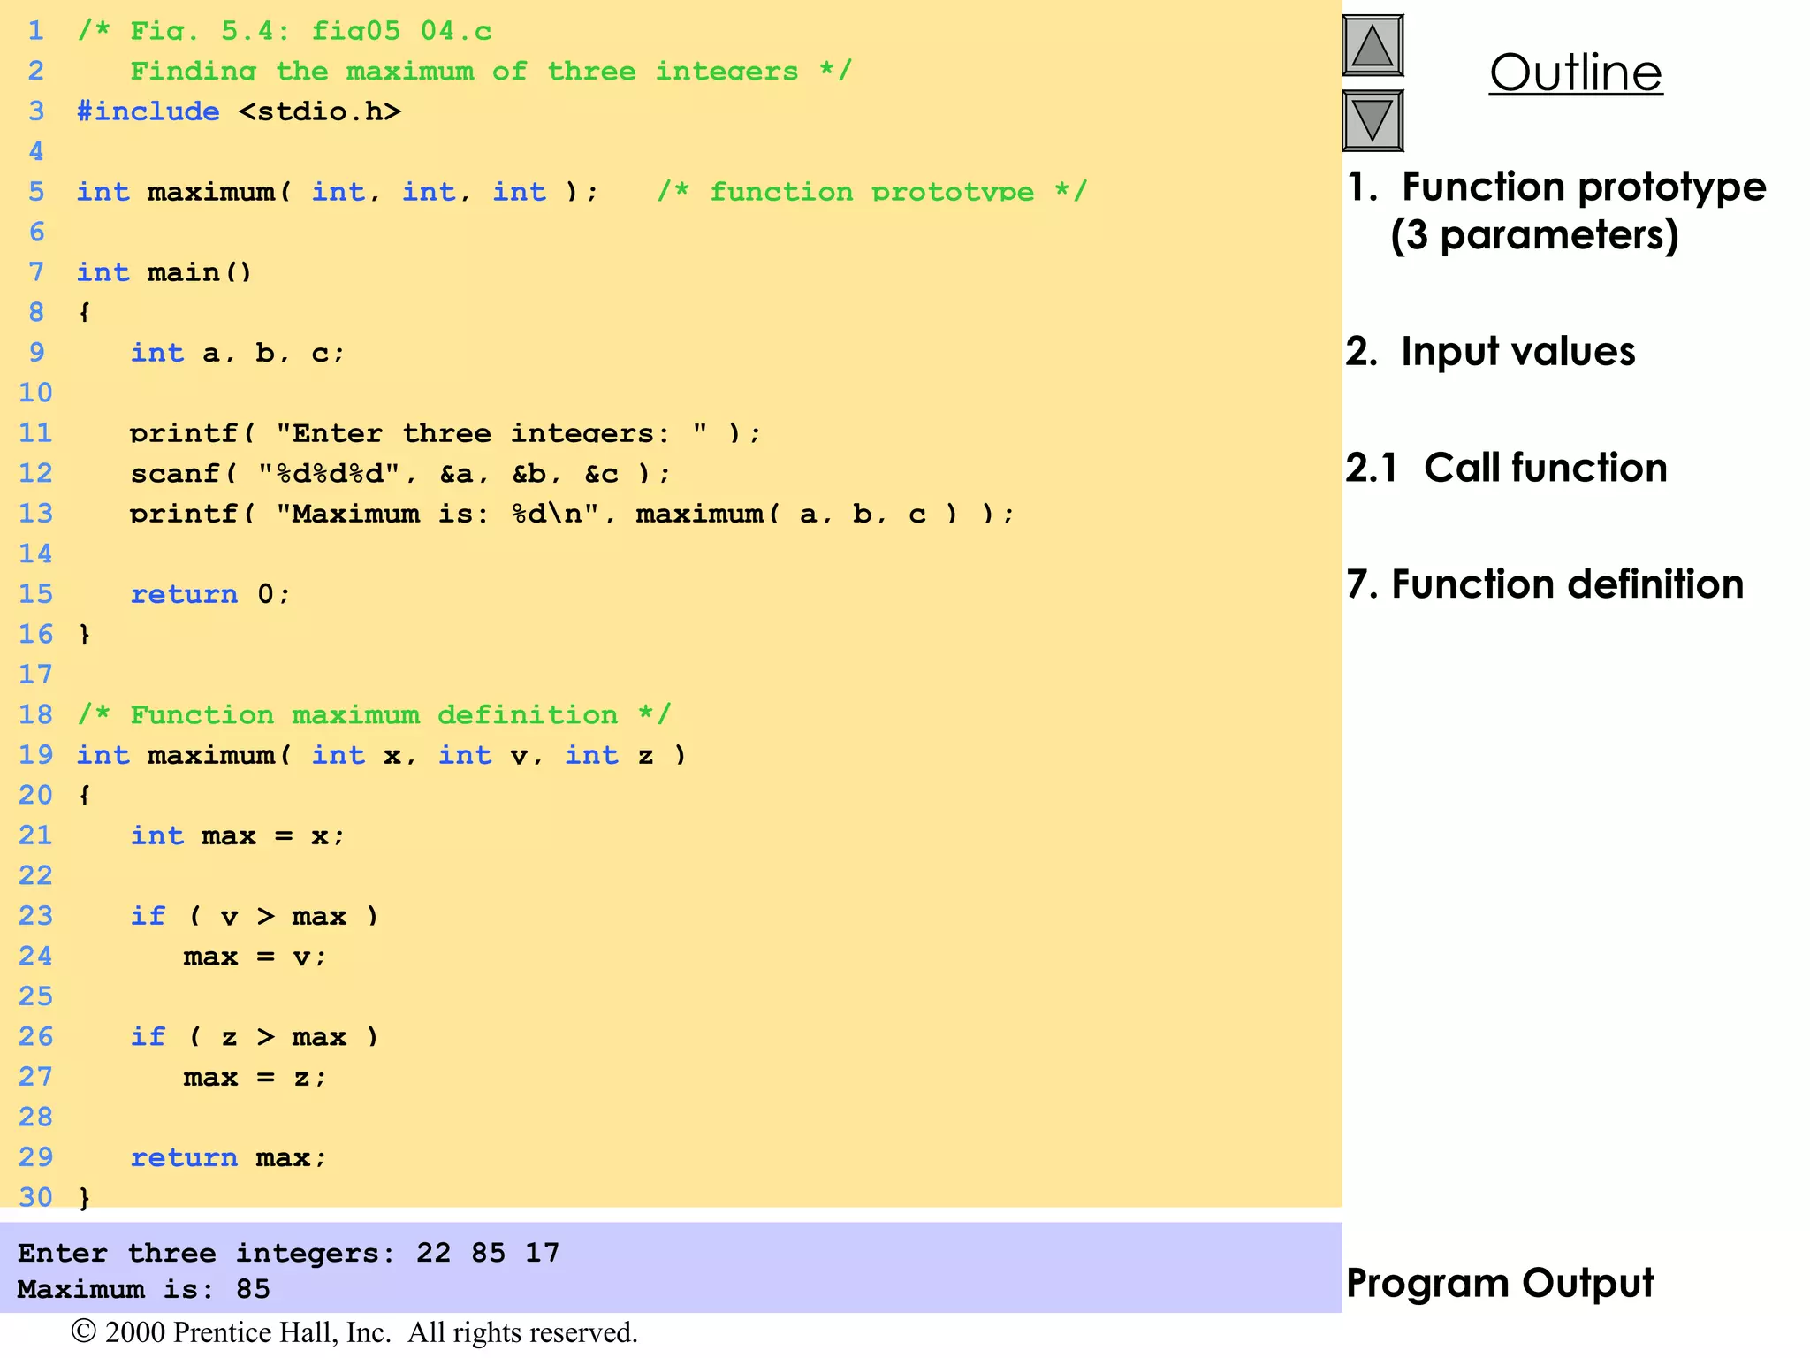
Task: Click the function prototype comment on line 5
Action: click(x=872, y=192)
